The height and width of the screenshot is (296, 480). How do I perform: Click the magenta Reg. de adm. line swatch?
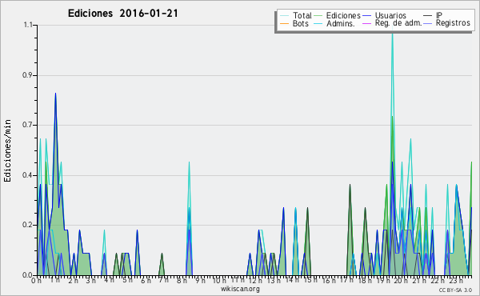pyautogui.click(x=367, y=23)
